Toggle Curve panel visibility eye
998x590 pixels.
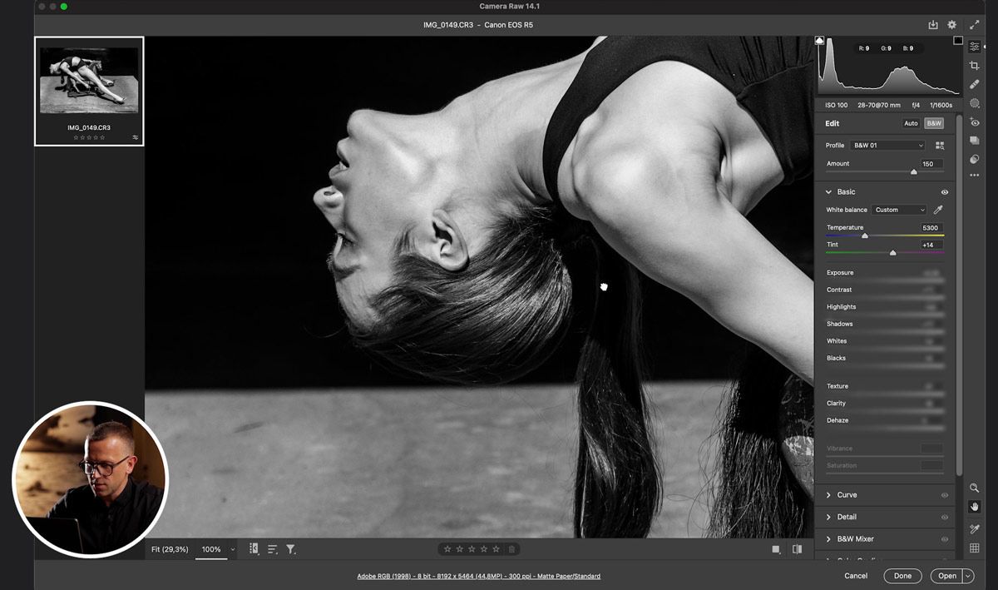pyautogui.click(x=945, y=495)
